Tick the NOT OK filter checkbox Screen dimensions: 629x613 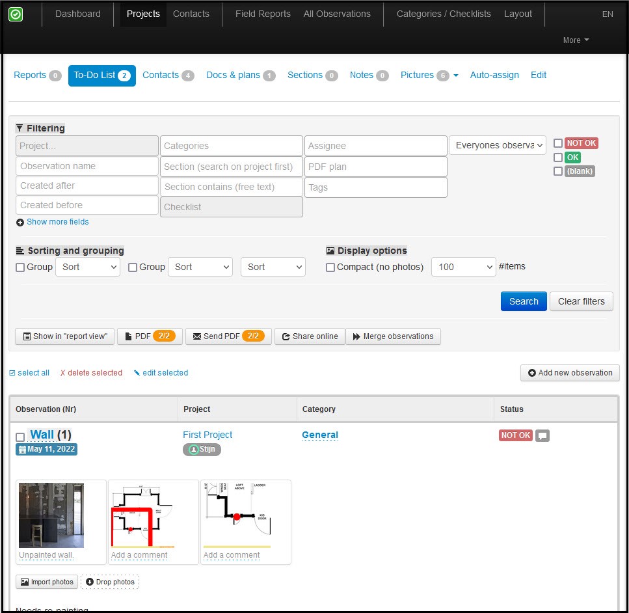pyautogui.click(x=557, y=143)
